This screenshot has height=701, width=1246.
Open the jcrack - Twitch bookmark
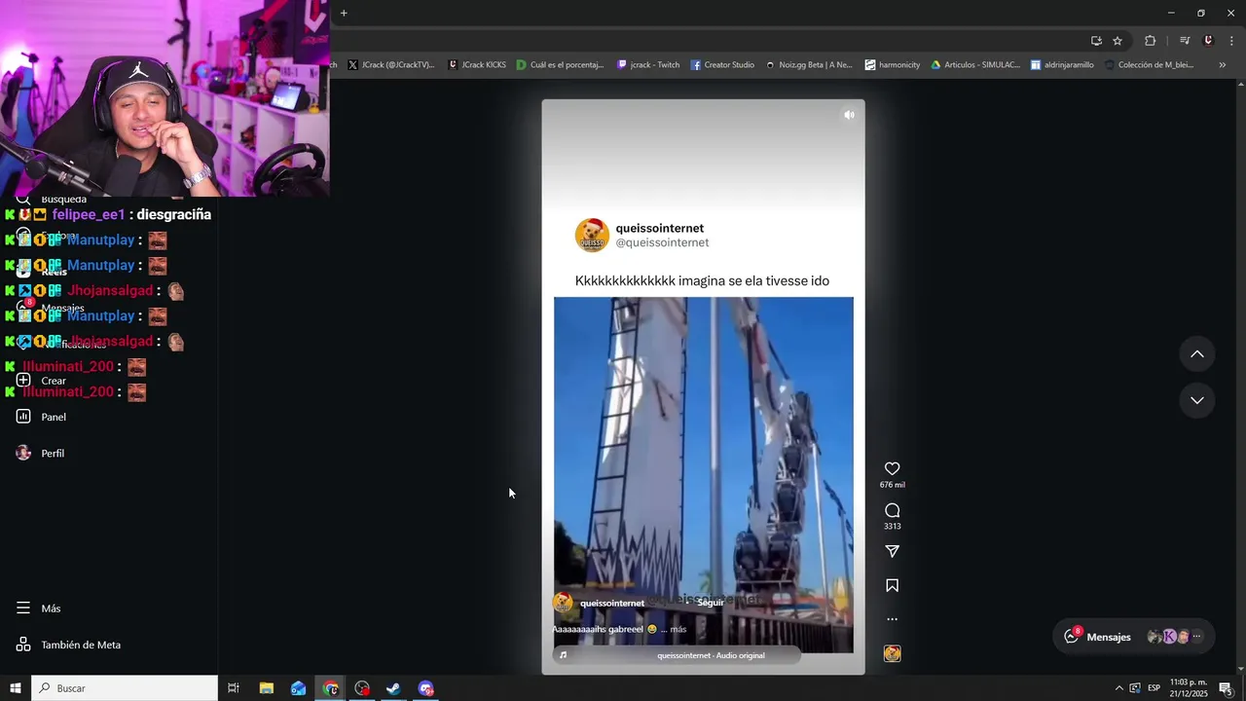[648, 65]
